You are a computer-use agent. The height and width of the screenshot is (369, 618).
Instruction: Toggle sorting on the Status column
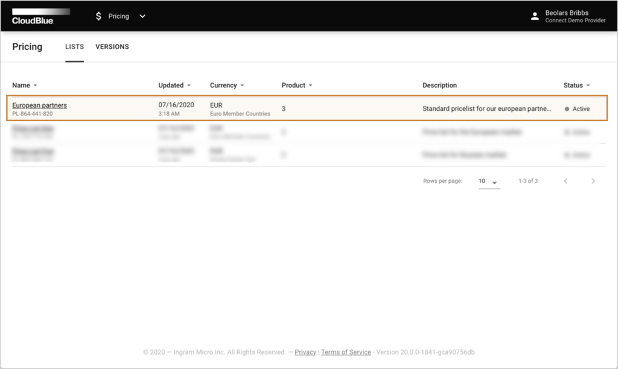[x=589, y=85]
